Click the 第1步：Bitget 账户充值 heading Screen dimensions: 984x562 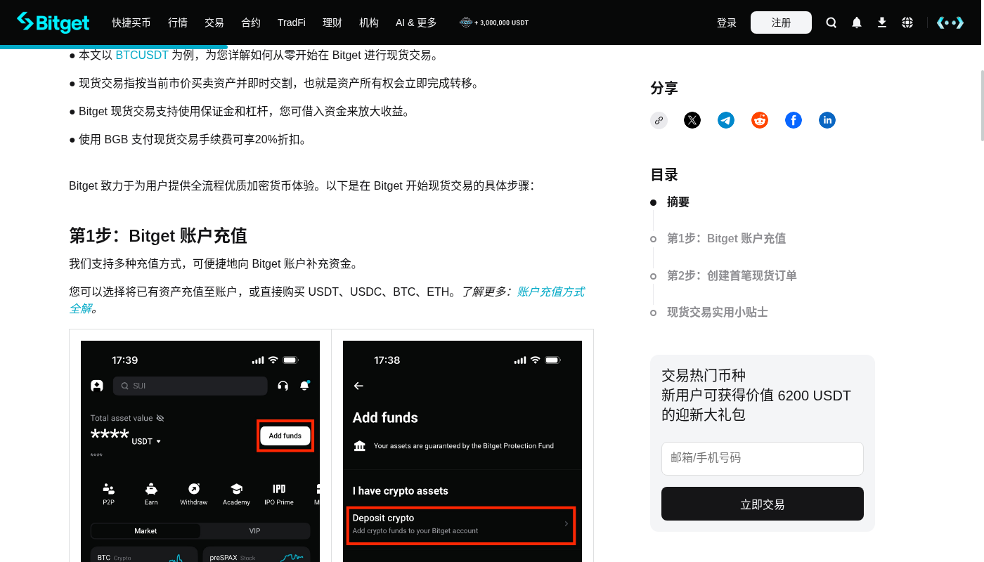click(158, 235)
